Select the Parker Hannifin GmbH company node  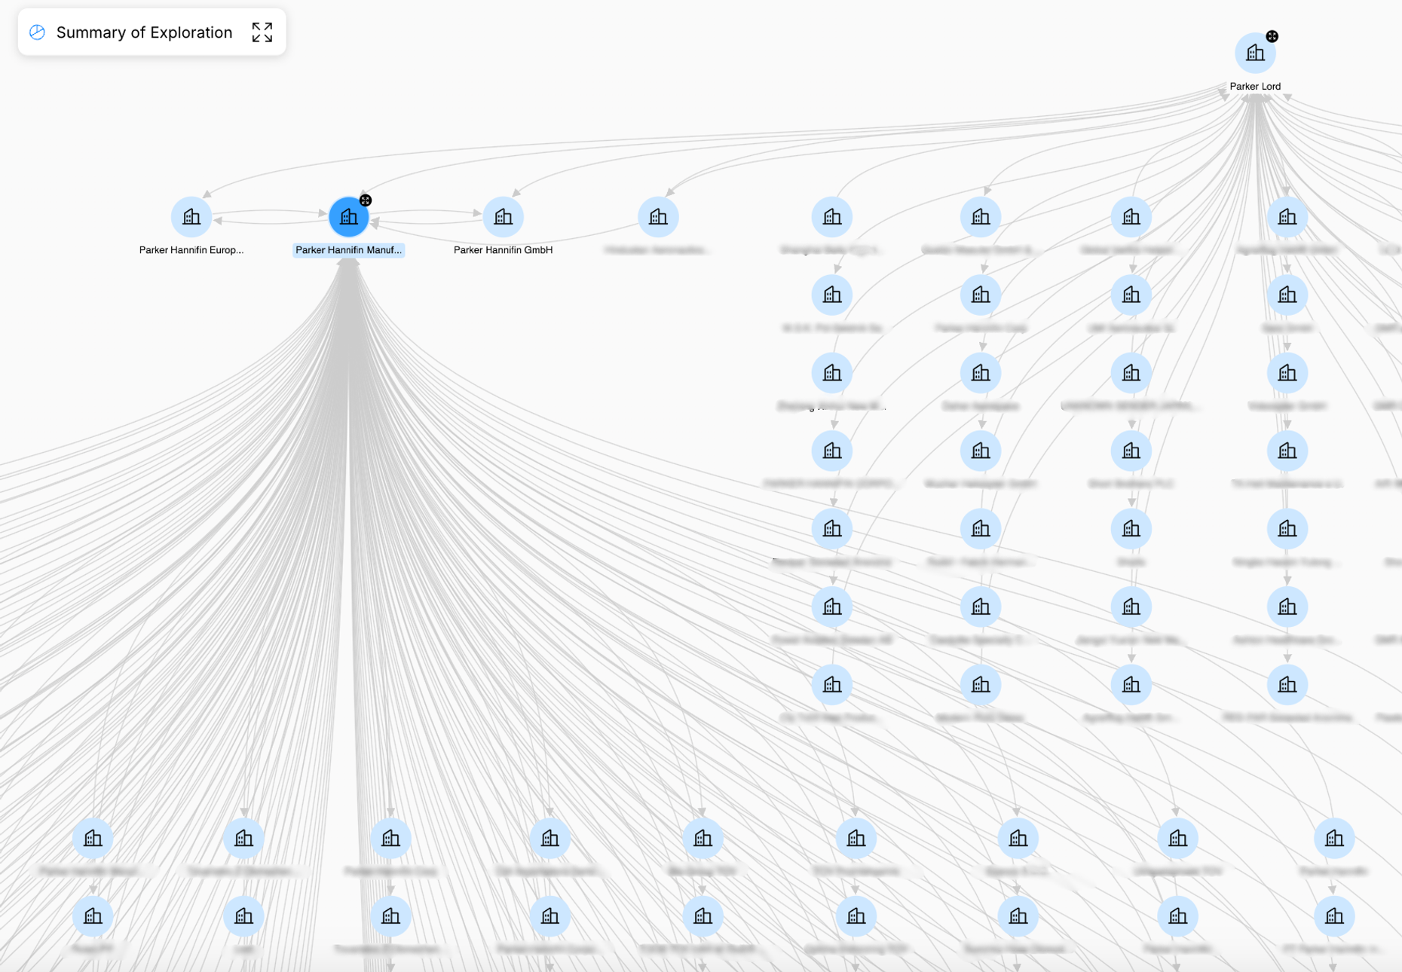tap(504, 217)
